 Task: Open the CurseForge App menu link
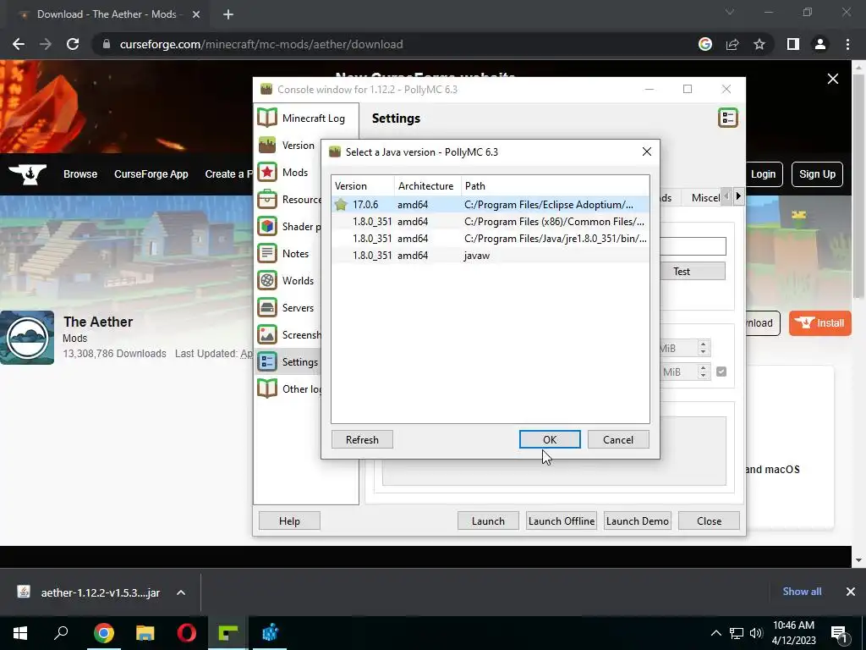(x=151, y=174)
